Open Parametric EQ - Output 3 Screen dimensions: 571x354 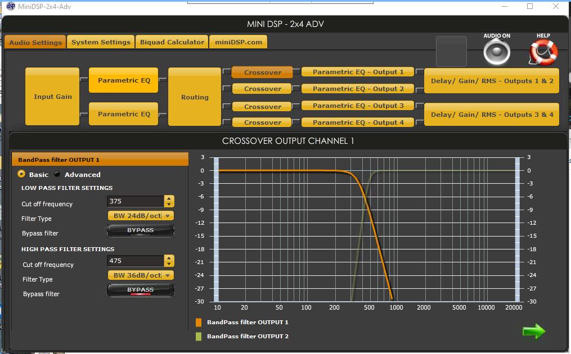point(358,106)
